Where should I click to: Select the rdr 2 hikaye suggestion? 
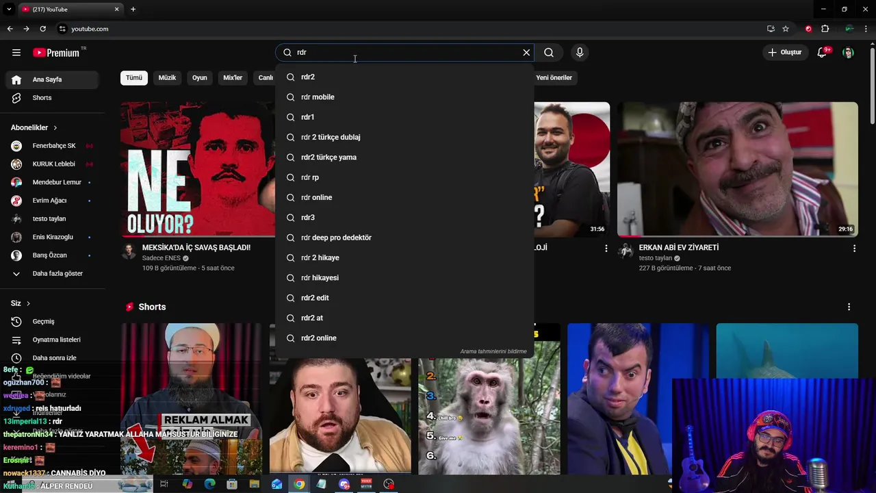[x=404, y=257]
